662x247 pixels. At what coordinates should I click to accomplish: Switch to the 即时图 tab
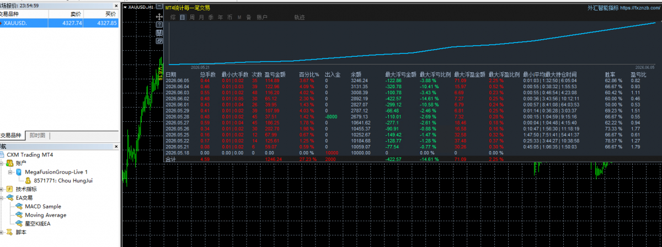pyautogui.click(x=37, y=135)
